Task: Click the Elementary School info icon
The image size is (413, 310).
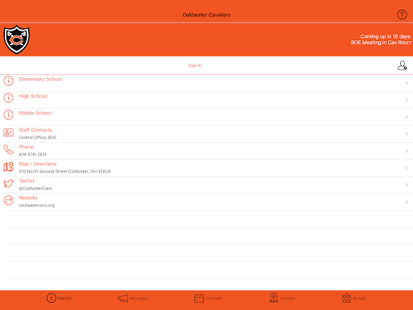Action: tap(8, 81)
